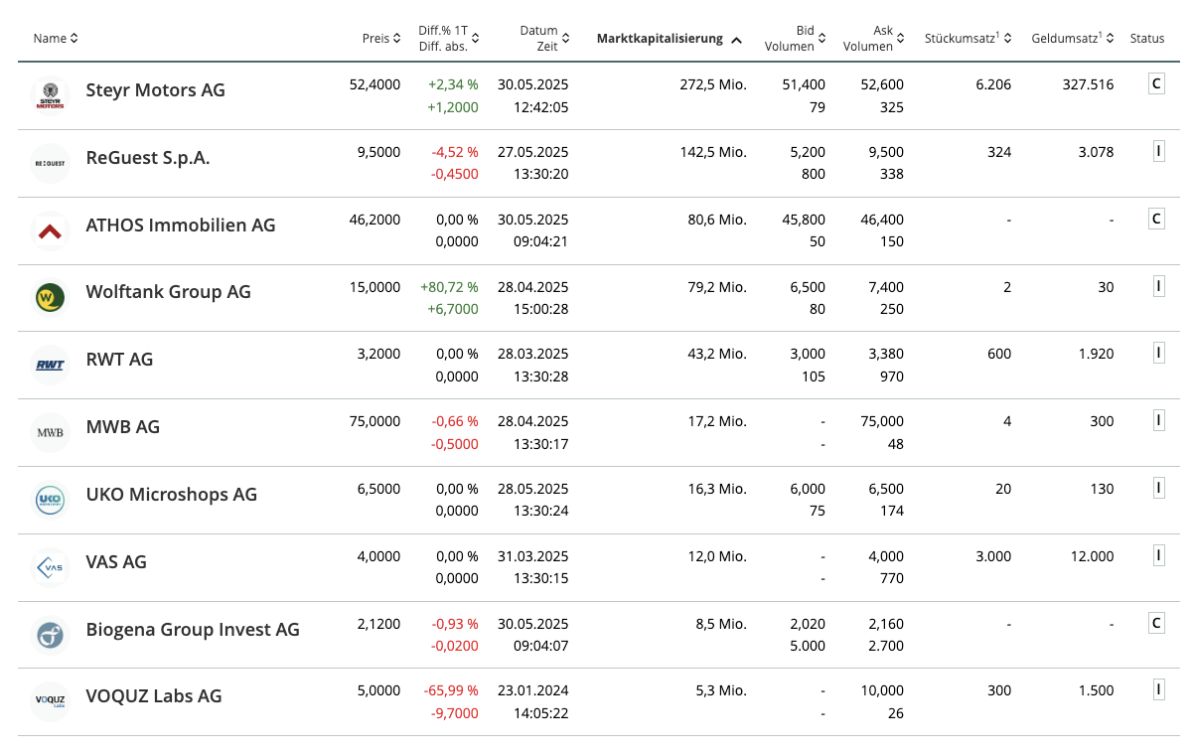Click status badge I for VOQUZ Labs
Image resolution: width=1193 pixels, height=754 pixels.
coord(1158,689)
